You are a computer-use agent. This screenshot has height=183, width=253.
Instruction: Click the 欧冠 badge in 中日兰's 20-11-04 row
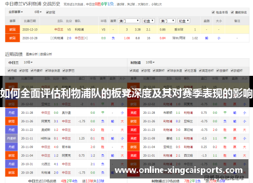click(x=12, y=156)
